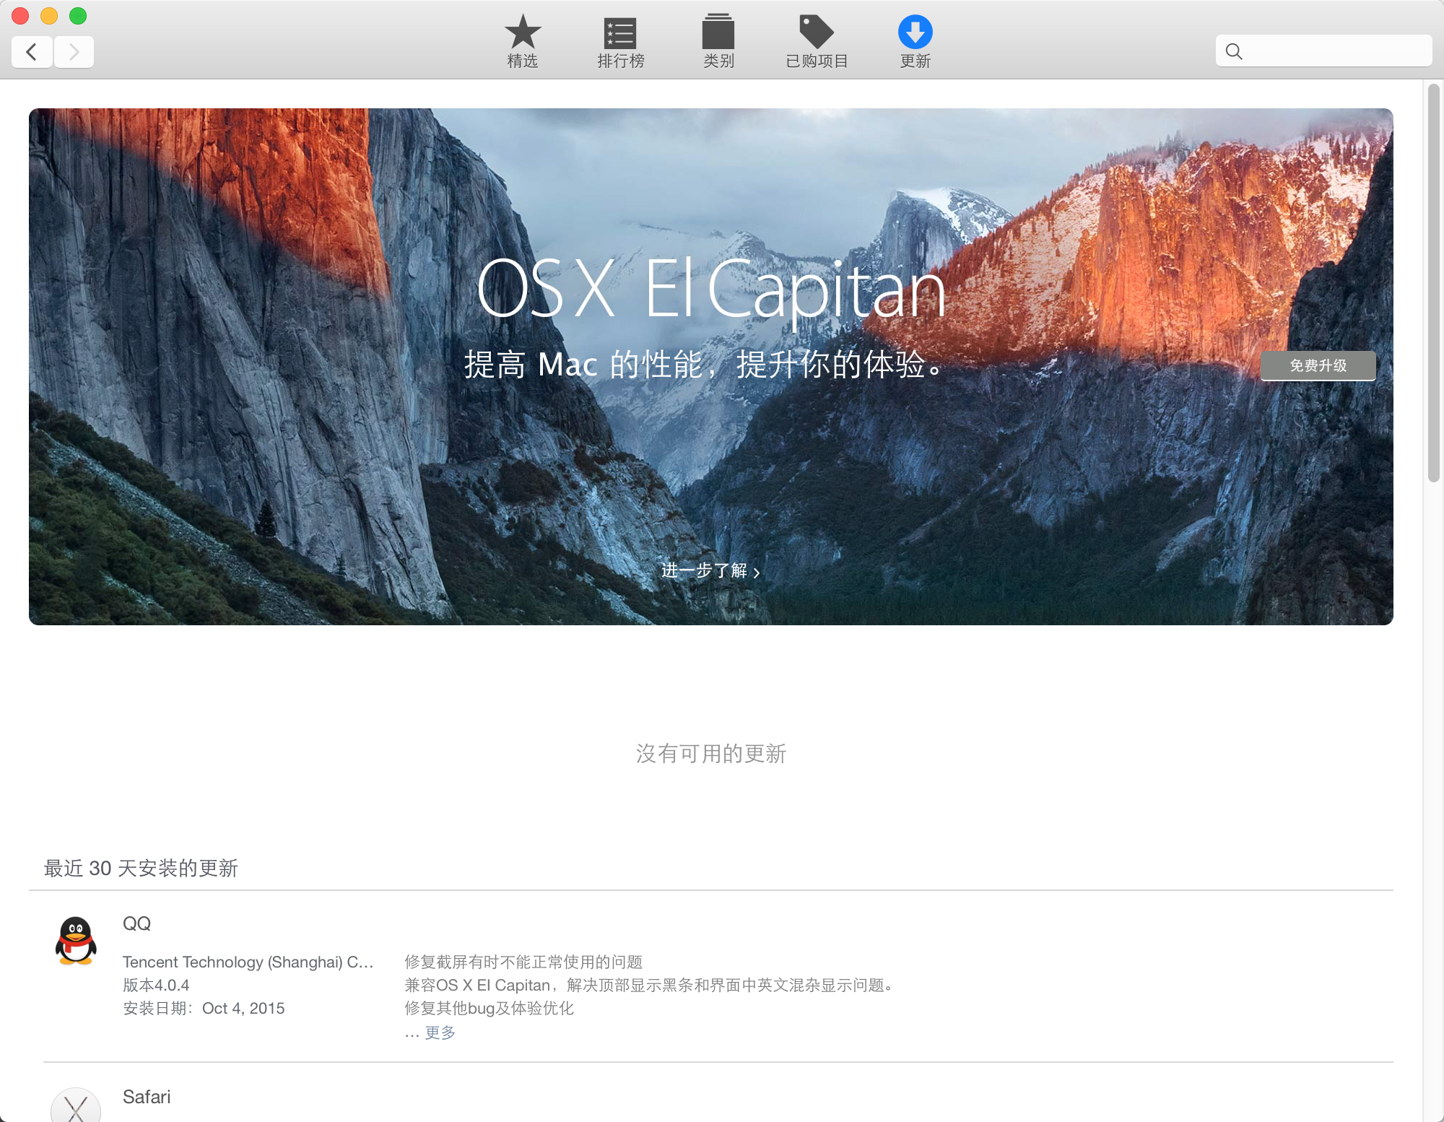Click the magnifier icon in search box

pos(1234,51)
